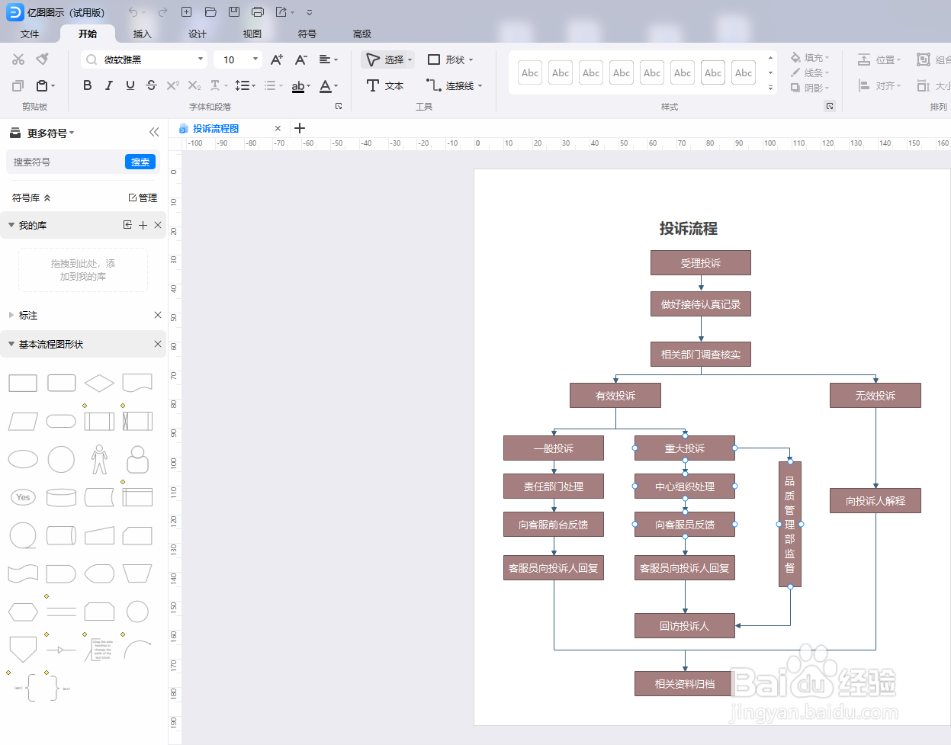
Task: Add to 我的库 with plus icon
Action: coord(143,225)
